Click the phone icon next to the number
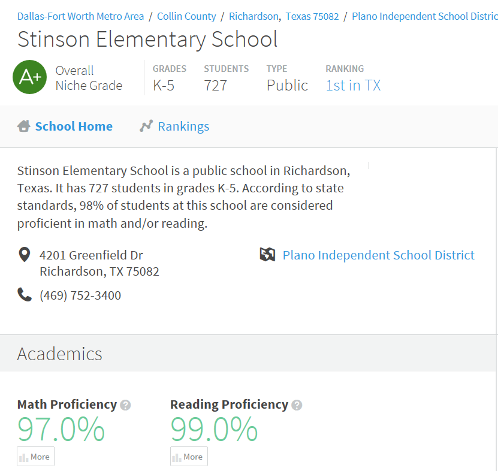 (24, 294)
